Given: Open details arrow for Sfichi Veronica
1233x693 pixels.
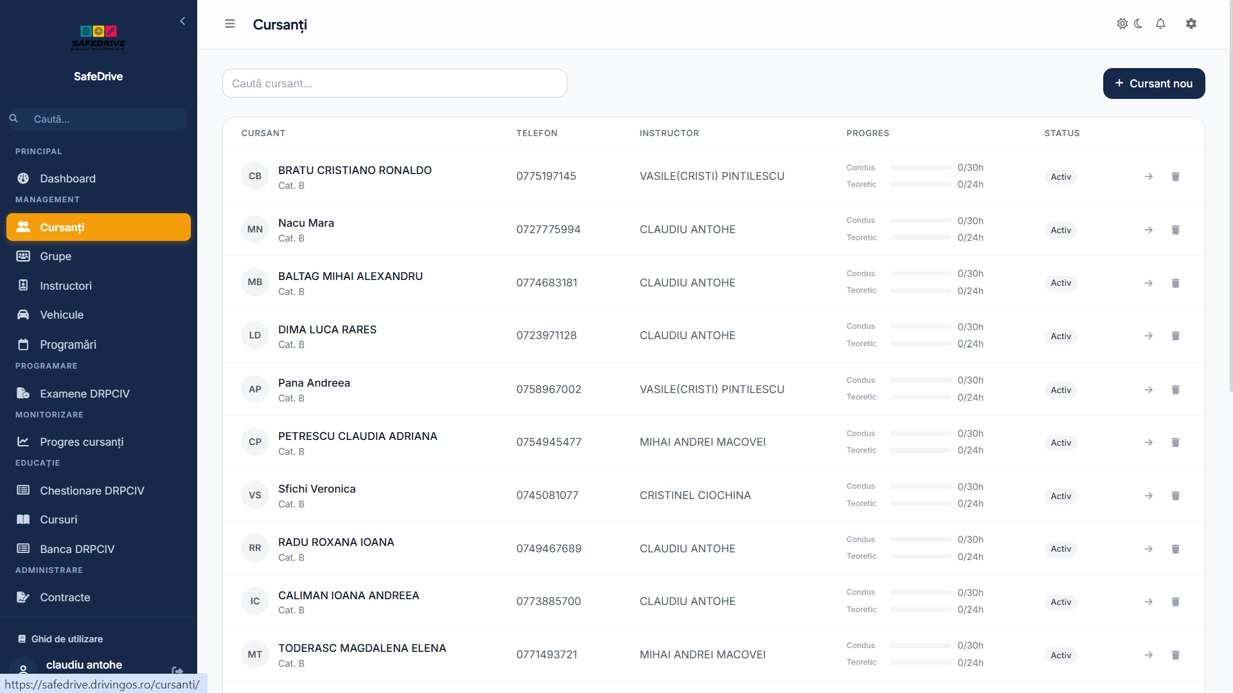Looking at the screenshot, I should pos(1148,496).
